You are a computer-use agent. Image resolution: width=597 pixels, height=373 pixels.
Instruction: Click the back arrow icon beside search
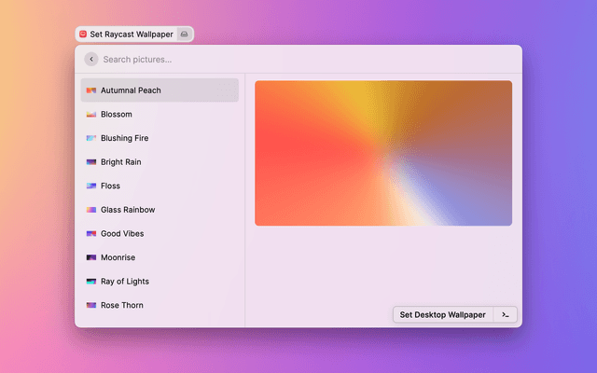coord(90,59)
